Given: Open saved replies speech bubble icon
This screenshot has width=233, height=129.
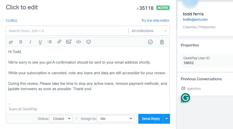Looking at the screenshot, I should 88,42.
